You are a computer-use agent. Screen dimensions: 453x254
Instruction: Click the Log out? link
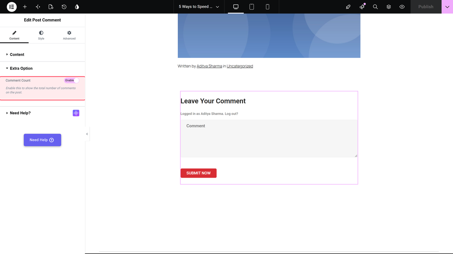[x=231, y=114]
